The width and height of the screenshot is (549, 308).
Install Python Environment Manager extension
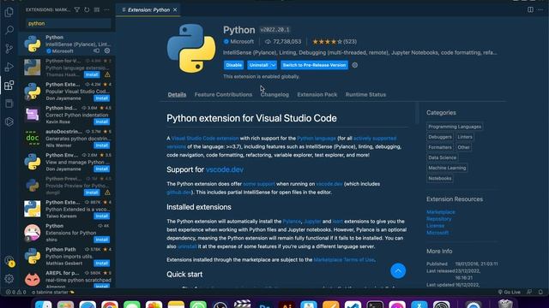101,169
